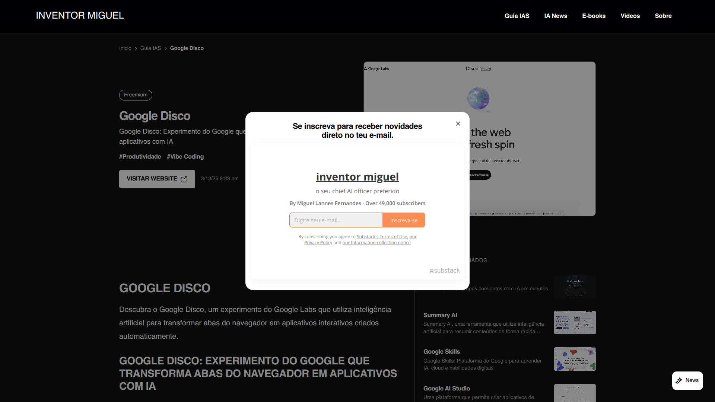Open Substack's Terms of Use
The image size is (715, 402).
click(x=382, y=236)
